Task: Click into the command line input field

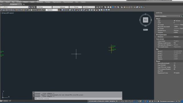Action: [78, 99]
